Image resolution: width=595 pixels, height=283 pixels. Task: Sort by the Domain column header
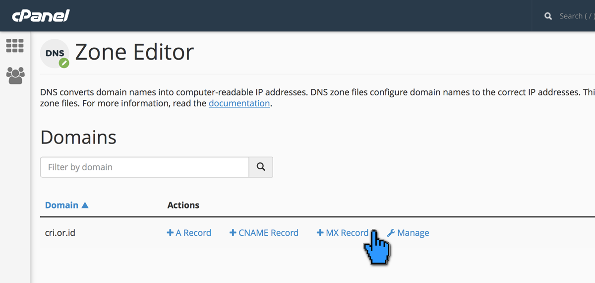(66, 205)
